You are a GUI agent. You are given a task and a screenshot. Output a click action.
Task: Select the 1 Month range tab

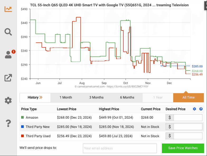[x=66, y=97]
